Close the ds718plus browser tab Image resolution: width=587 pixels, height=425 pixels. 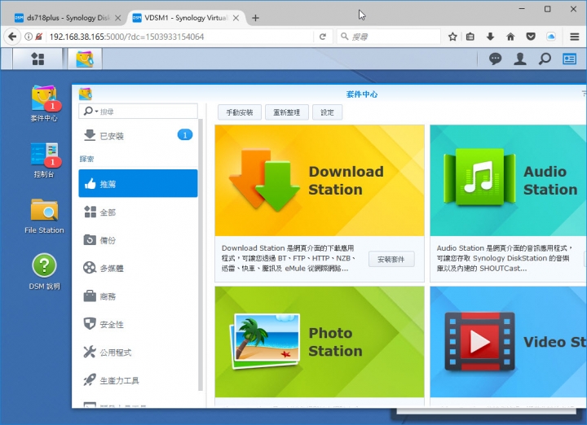(x=118, y=18)
